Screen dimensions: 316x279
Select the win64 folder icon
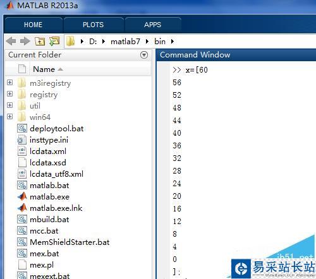click(x=21, y=117)
